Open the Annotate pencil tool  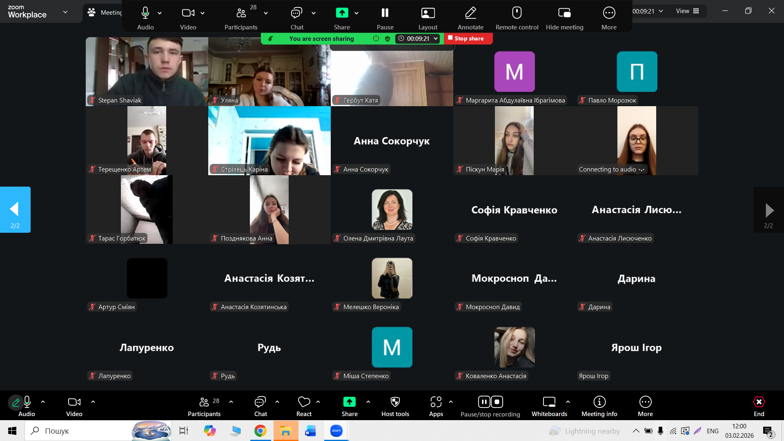[x=470, y=13]
